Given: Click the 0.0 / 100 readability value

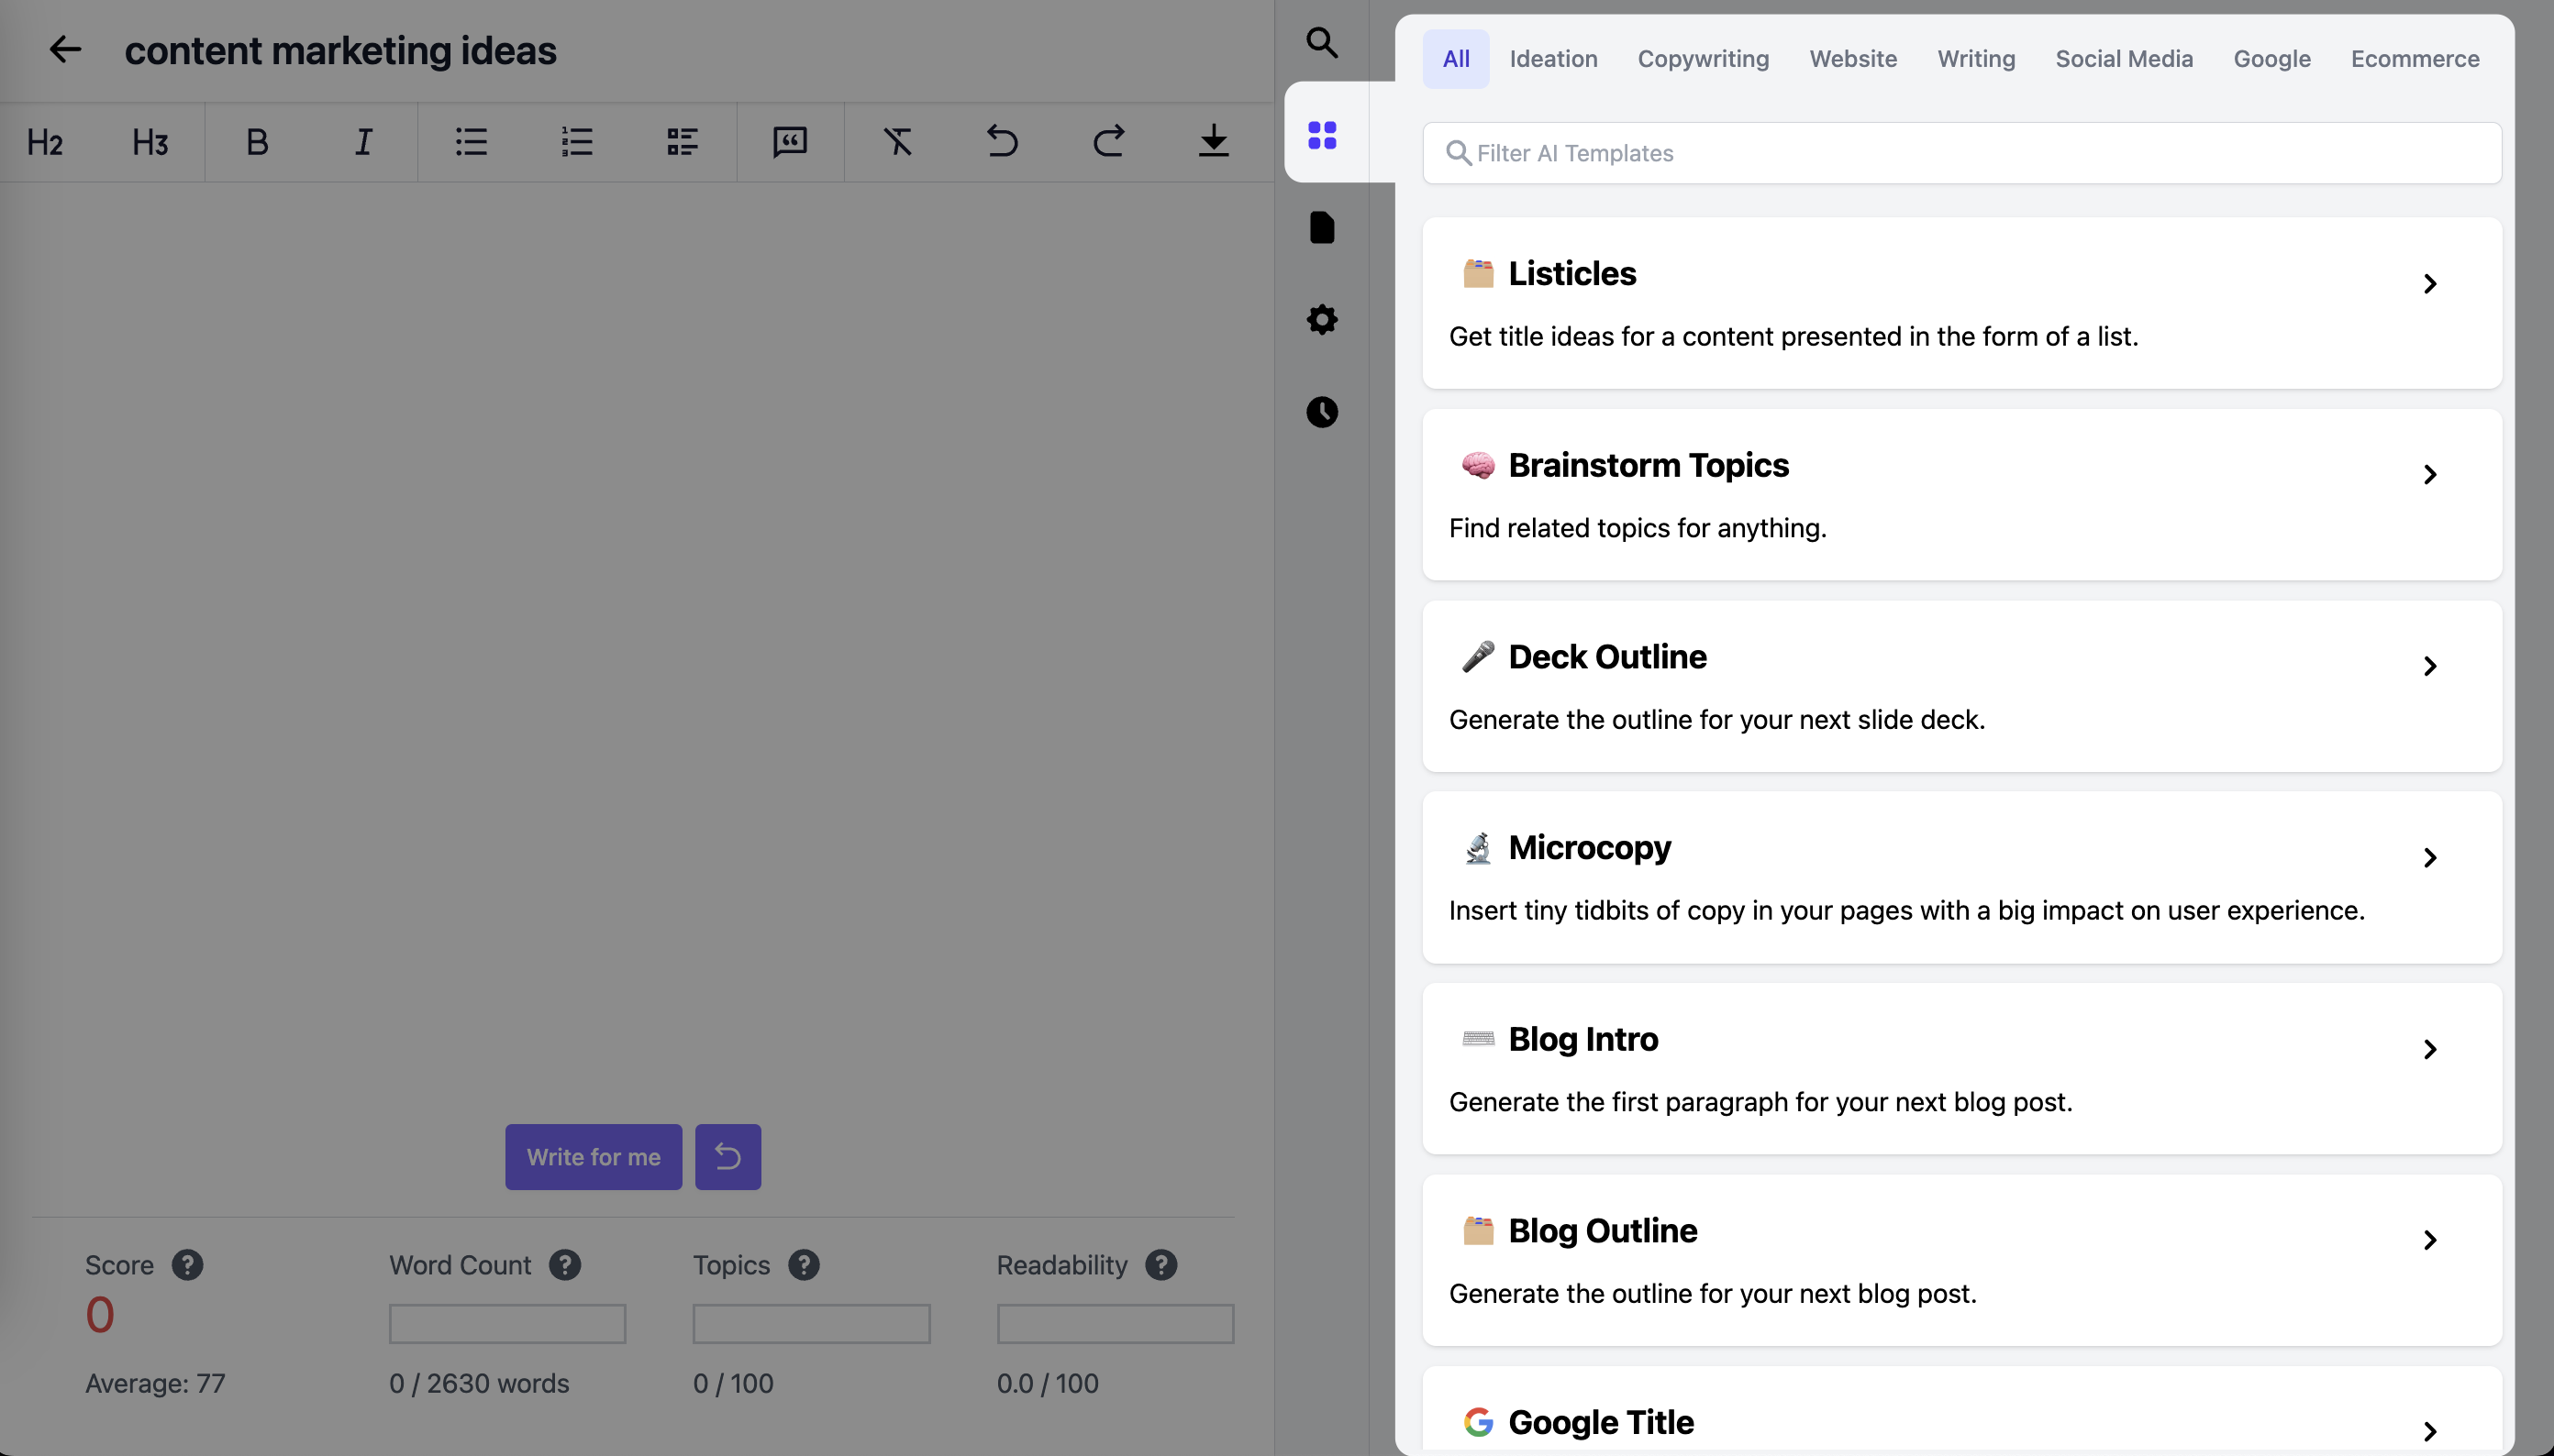Looking at the screenshot, I should point(1047,1383).
